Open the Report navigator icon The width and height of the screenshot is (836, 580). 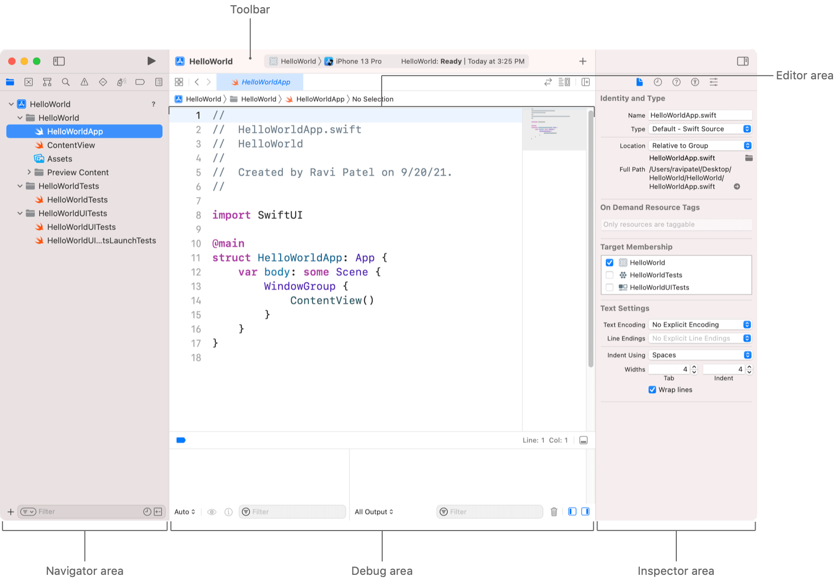pyautogui.click(x=159, y=82)
